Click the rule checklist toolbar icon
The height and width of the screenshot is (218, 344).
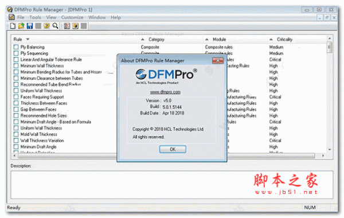[x=67, y=26]
